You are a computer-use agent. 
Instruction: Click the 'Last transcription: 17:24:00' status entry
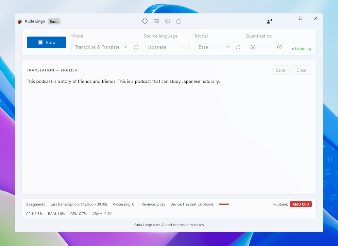coord(79,204)
